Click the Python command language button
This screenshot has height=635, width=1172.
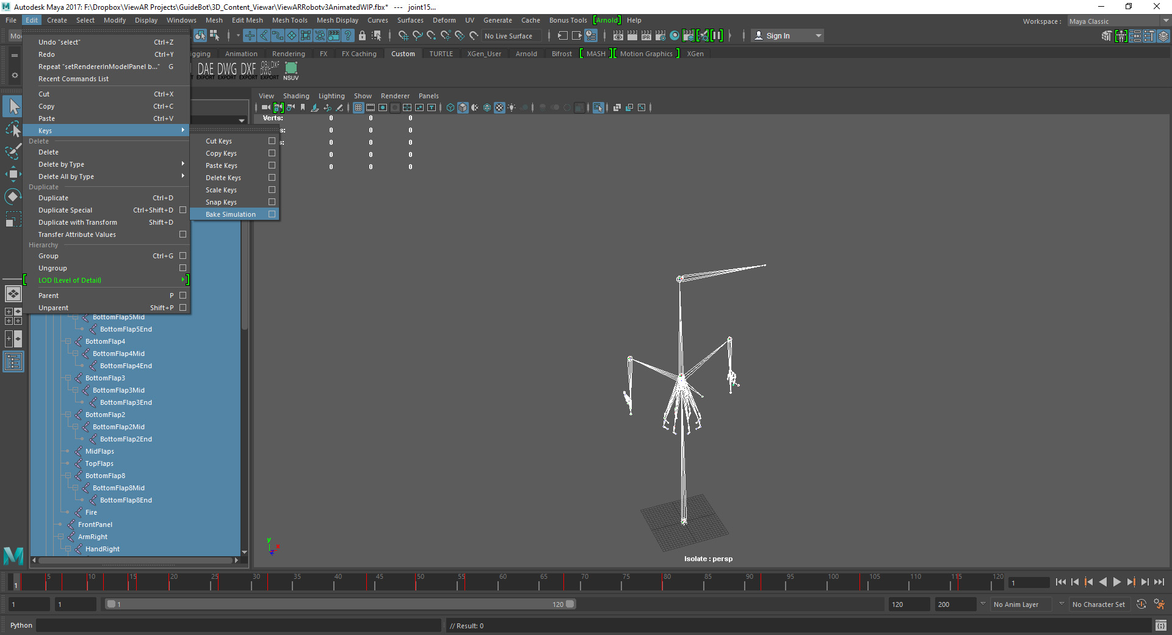(x=21, y=625)
